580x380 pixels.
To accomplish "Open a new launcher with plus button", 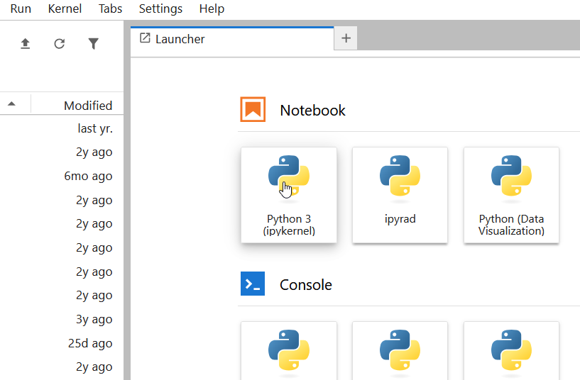I will point(346,38).
